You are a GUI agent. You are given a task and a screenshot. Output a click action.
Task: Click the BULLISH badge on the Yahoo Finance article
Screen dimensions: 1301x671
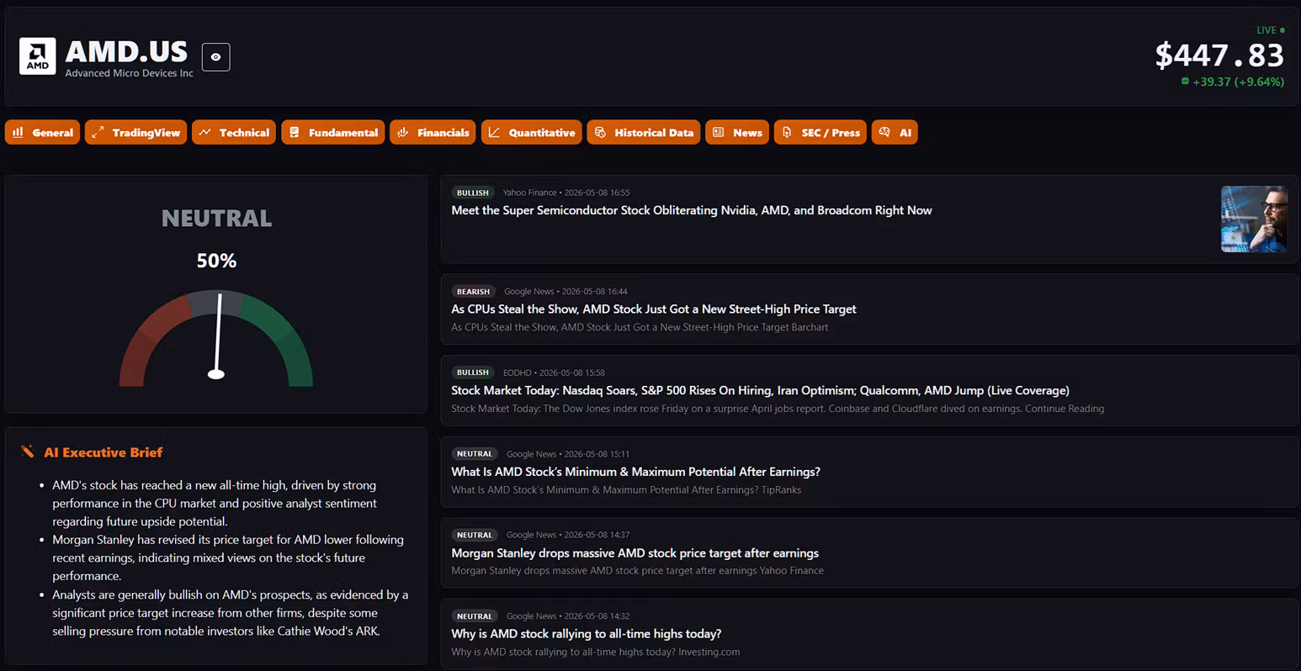473,193
